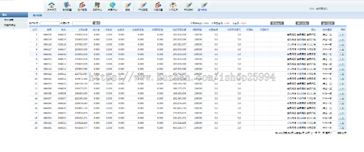Open 持仓一览 link for account 666602
Screen dimensions: 364x152
327,123
